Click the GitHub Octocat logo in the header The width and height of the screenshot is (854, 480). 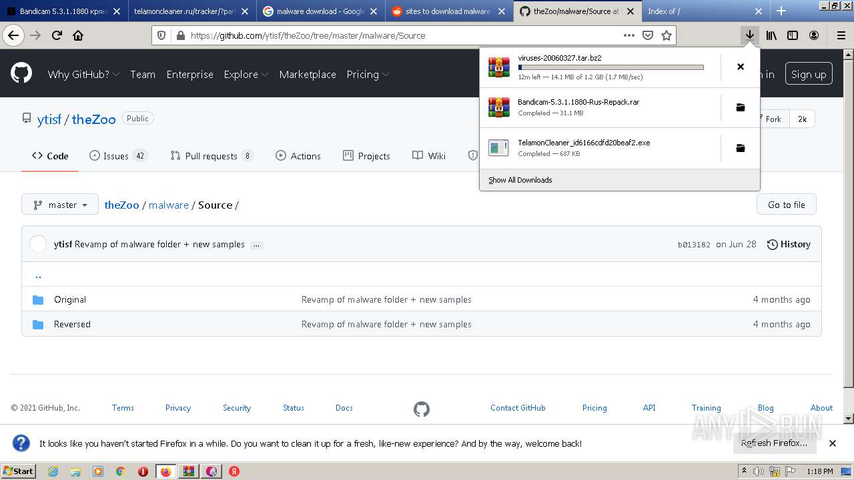tap(21, 73)
